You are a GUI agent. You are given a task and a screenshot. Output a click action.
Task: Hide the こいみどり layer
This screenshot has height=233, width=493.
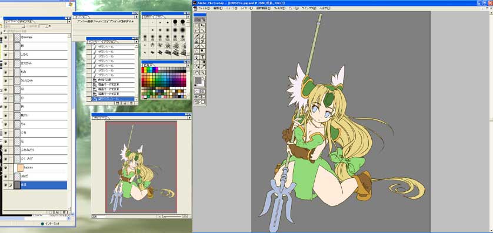[x=6, y=150]
